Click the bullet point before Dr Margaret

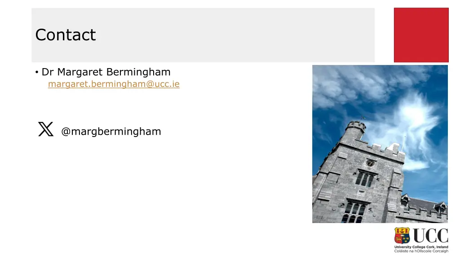click(x=36, y=73)
